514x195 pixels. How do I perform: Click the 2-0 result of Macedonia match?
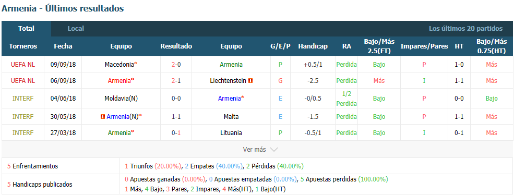tap(176, 65)
